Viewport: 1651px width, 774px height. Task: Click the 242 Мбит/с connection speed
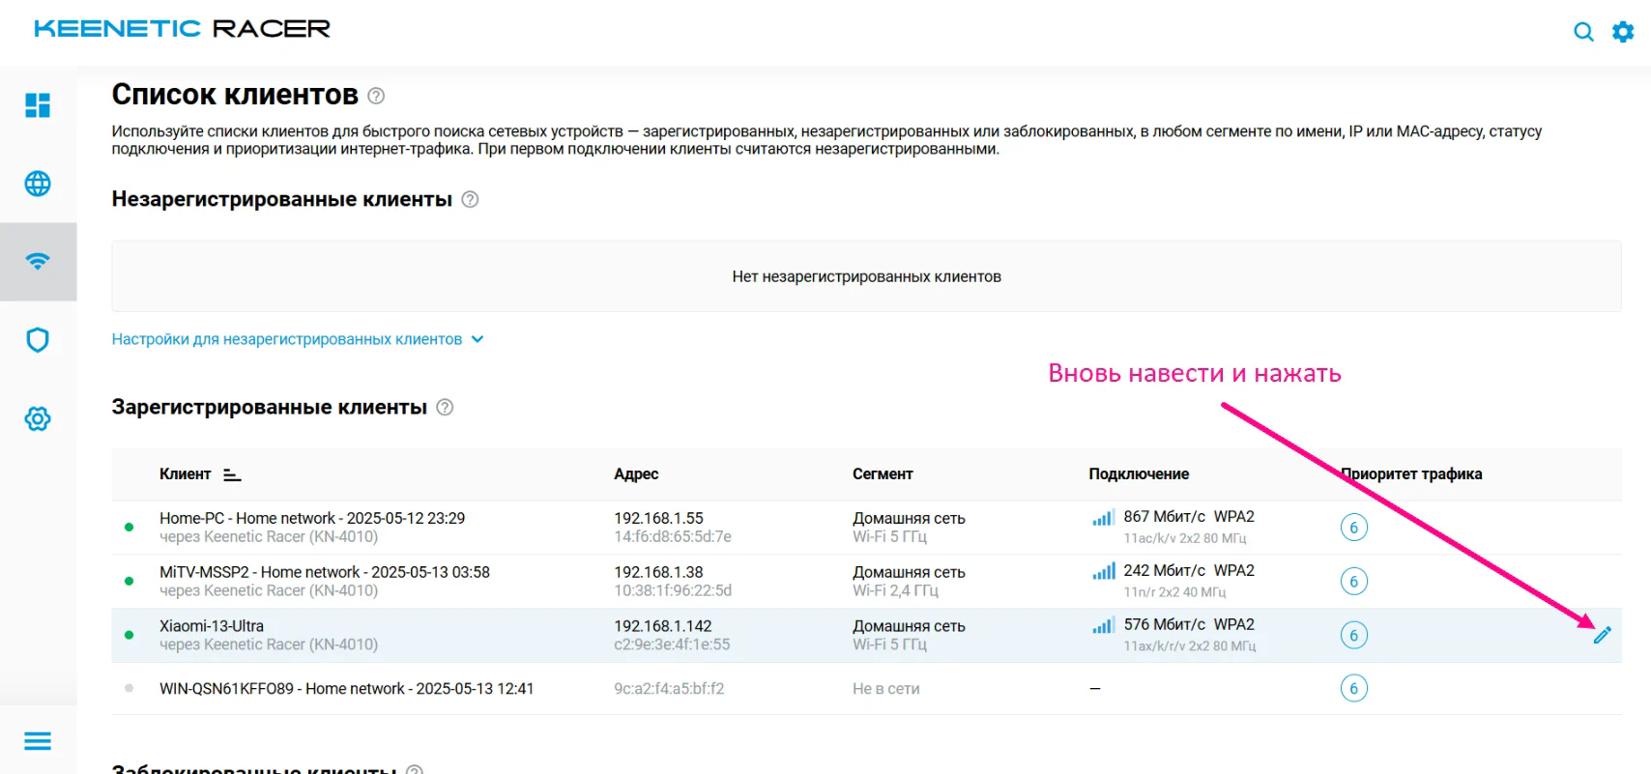click(x=1164, y=571)
